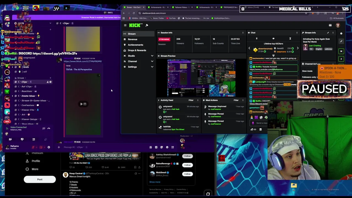
Task: Open Revenue in Kick sidebar
Action: click(x=139, y=39)
